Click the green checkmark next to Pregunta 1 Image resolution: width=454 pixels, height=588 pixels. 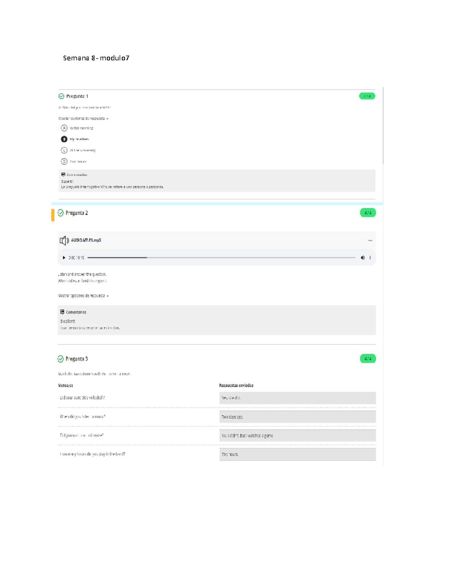tap(61, 96)
